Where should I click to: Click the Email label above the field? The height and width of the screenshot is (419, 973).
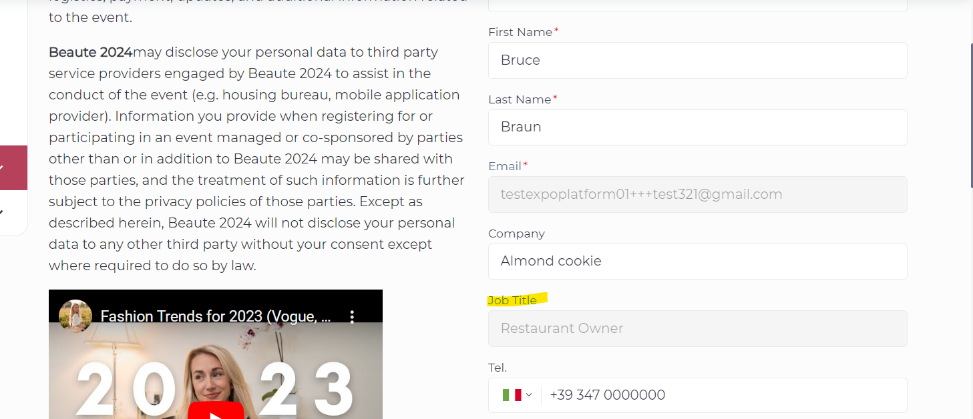[505, 166]
